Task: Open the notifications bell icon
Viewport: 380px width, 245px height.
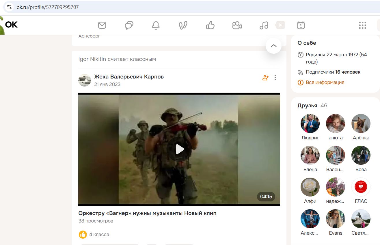Action: (x=156, y=25)
